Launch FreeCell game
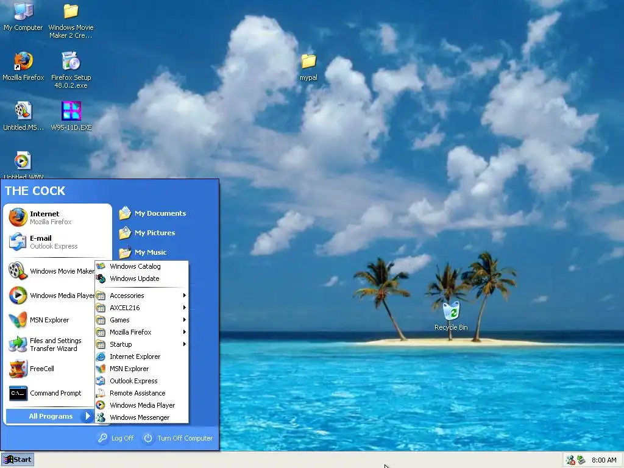The image size is (624, 468). point(51,369)
